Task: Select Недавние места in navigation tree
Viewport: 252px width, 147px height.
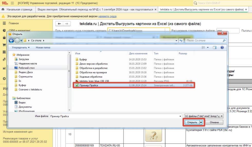Action: pyautogui.click(x=28, y=63)
